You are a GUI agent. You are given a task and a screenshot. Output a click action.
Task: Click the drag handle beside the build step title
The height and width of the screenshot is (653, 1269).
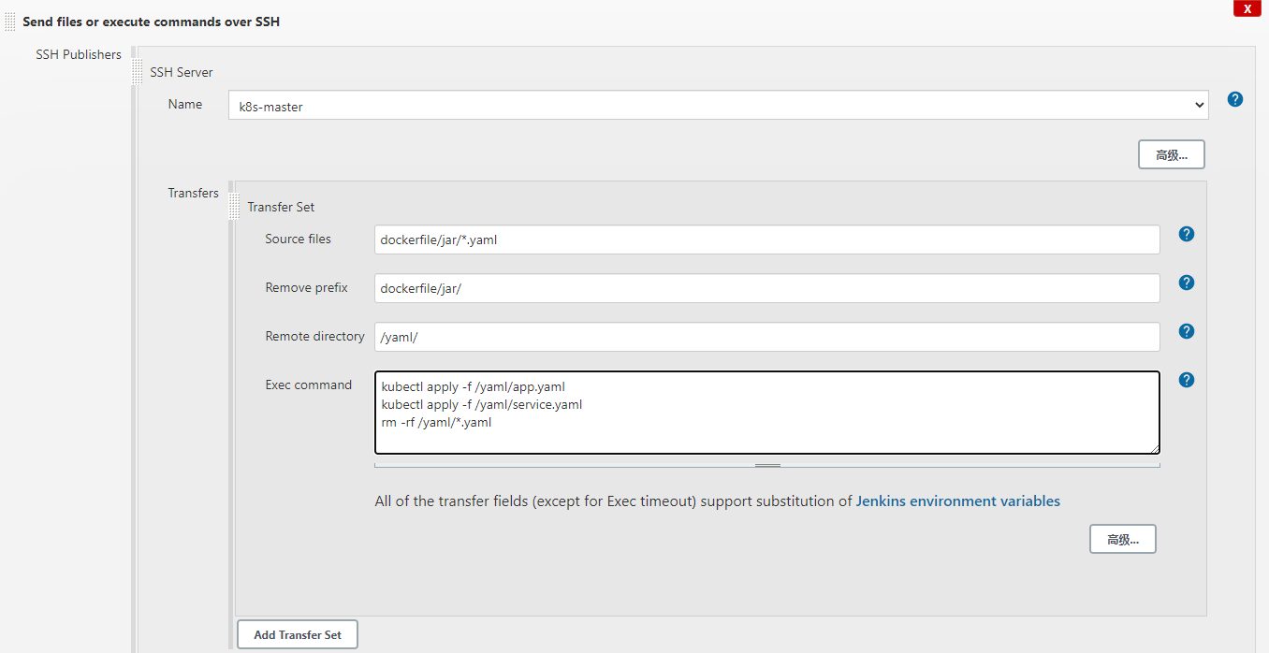(10, 22)
